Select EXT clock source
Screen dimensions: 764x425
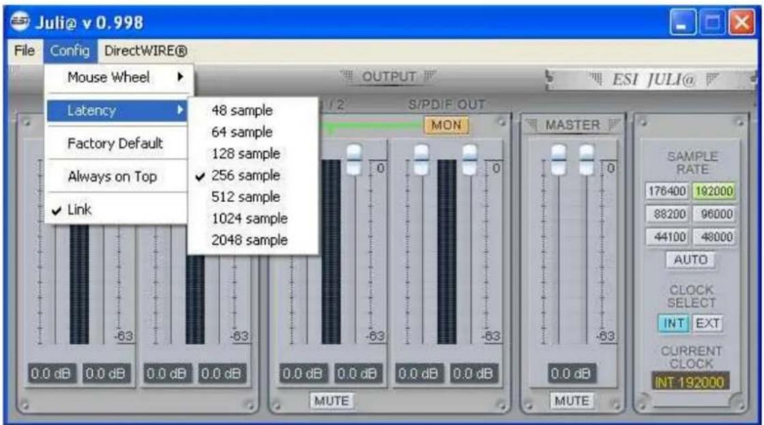pos(707,323)
